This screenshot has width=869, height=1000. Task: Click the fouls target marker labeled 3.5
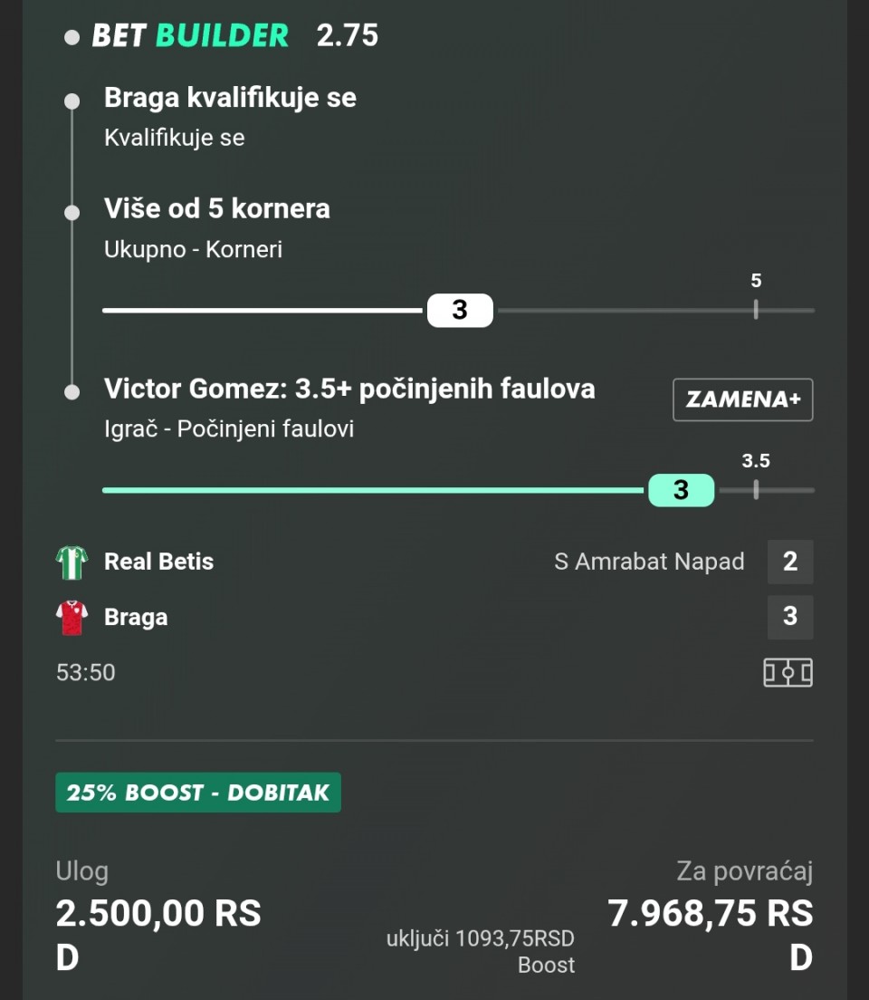click(x=756, y=490)
